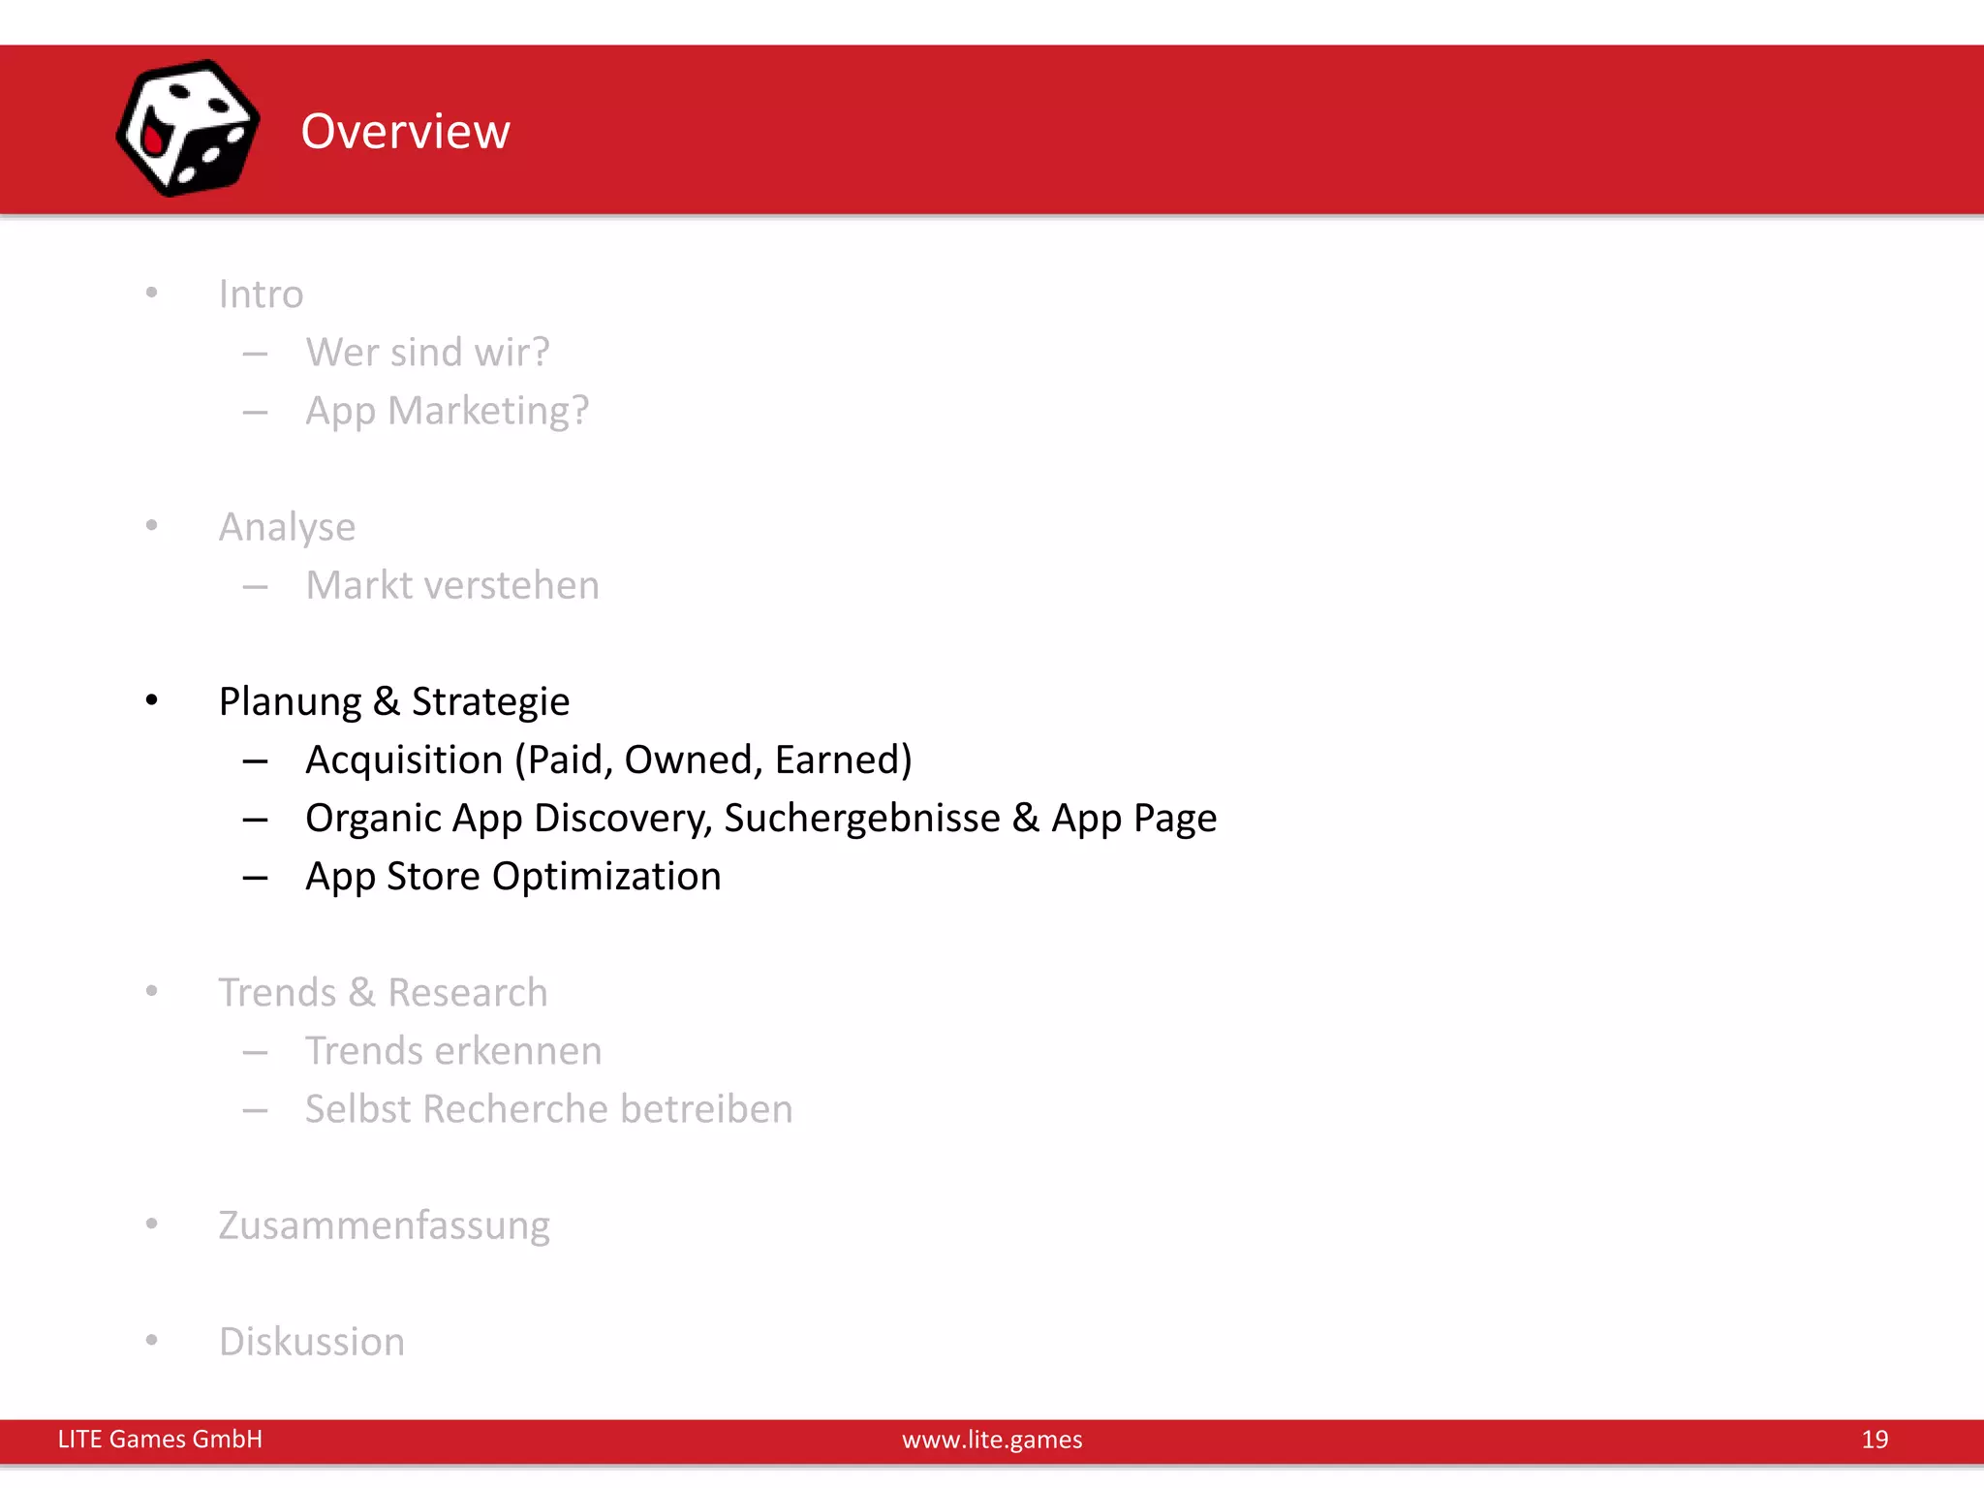Screen dimensions: 1984x1488
Task: Click the 'Zusammenfassung' bullet
Action: (384, 1225)
